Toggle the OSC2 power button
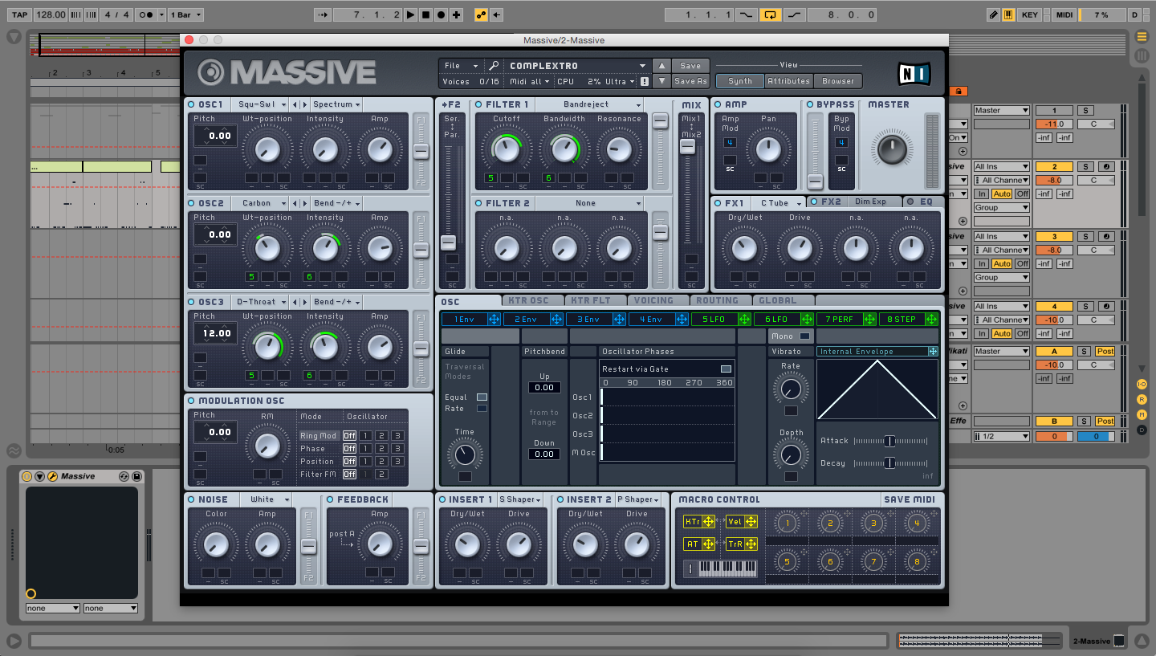This screenshot has height=656, width=1156. pos(192,203)
